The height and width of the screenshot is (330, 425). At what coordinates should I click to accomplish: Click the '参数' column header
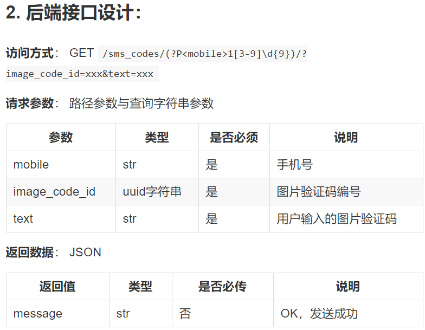[x=61, y=138]
